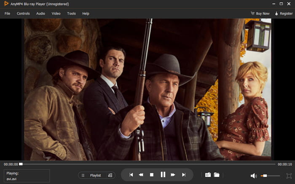
Task: Click the playlist list icon
Action: coord(83,175)
